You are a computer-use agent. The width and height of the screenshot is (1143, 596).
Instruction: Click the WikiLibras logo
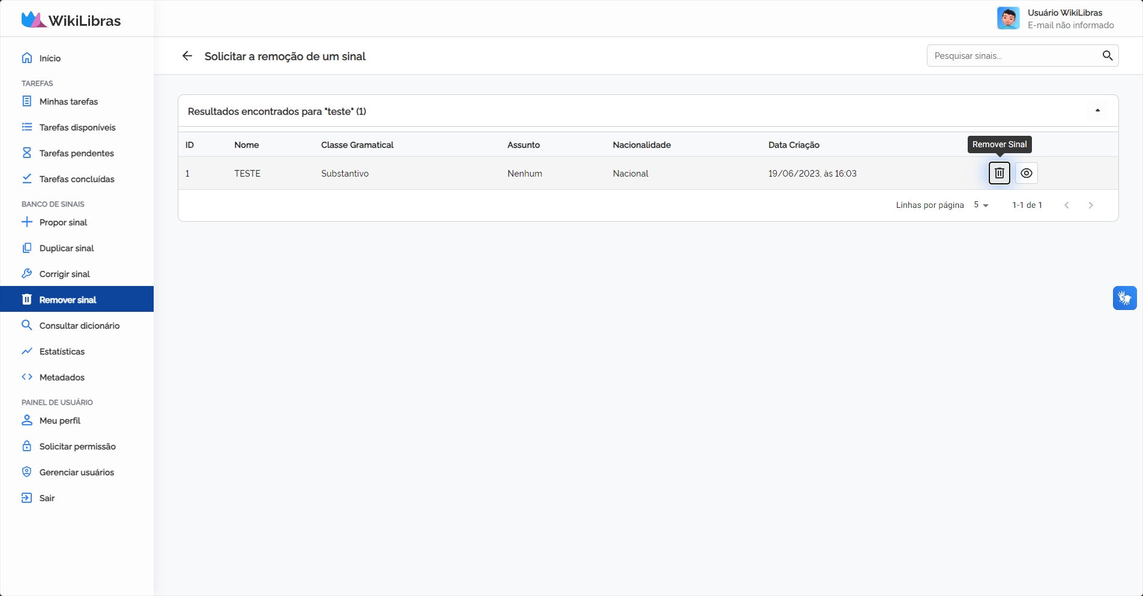pyautogui.click(x=71, y=20)
